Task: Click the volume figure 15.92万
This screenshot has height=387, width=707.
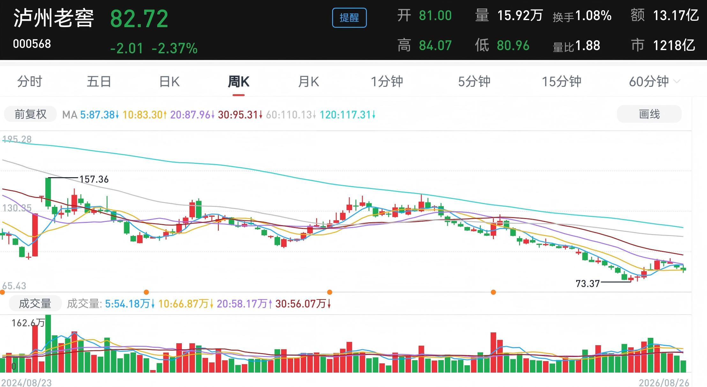Action: (520, 16)
